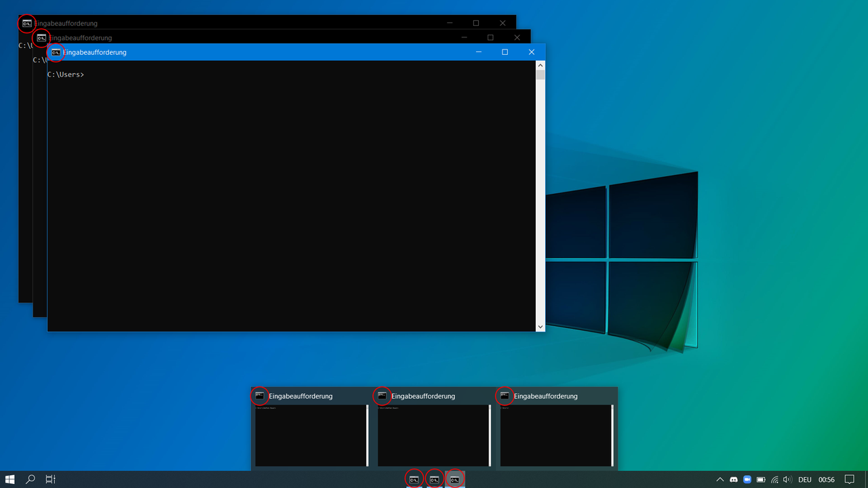The height and width of the screenshot is (488, 868).
Task: Open the front Eingabeaufforderung window's system menu icon
Action: (56, 52)
